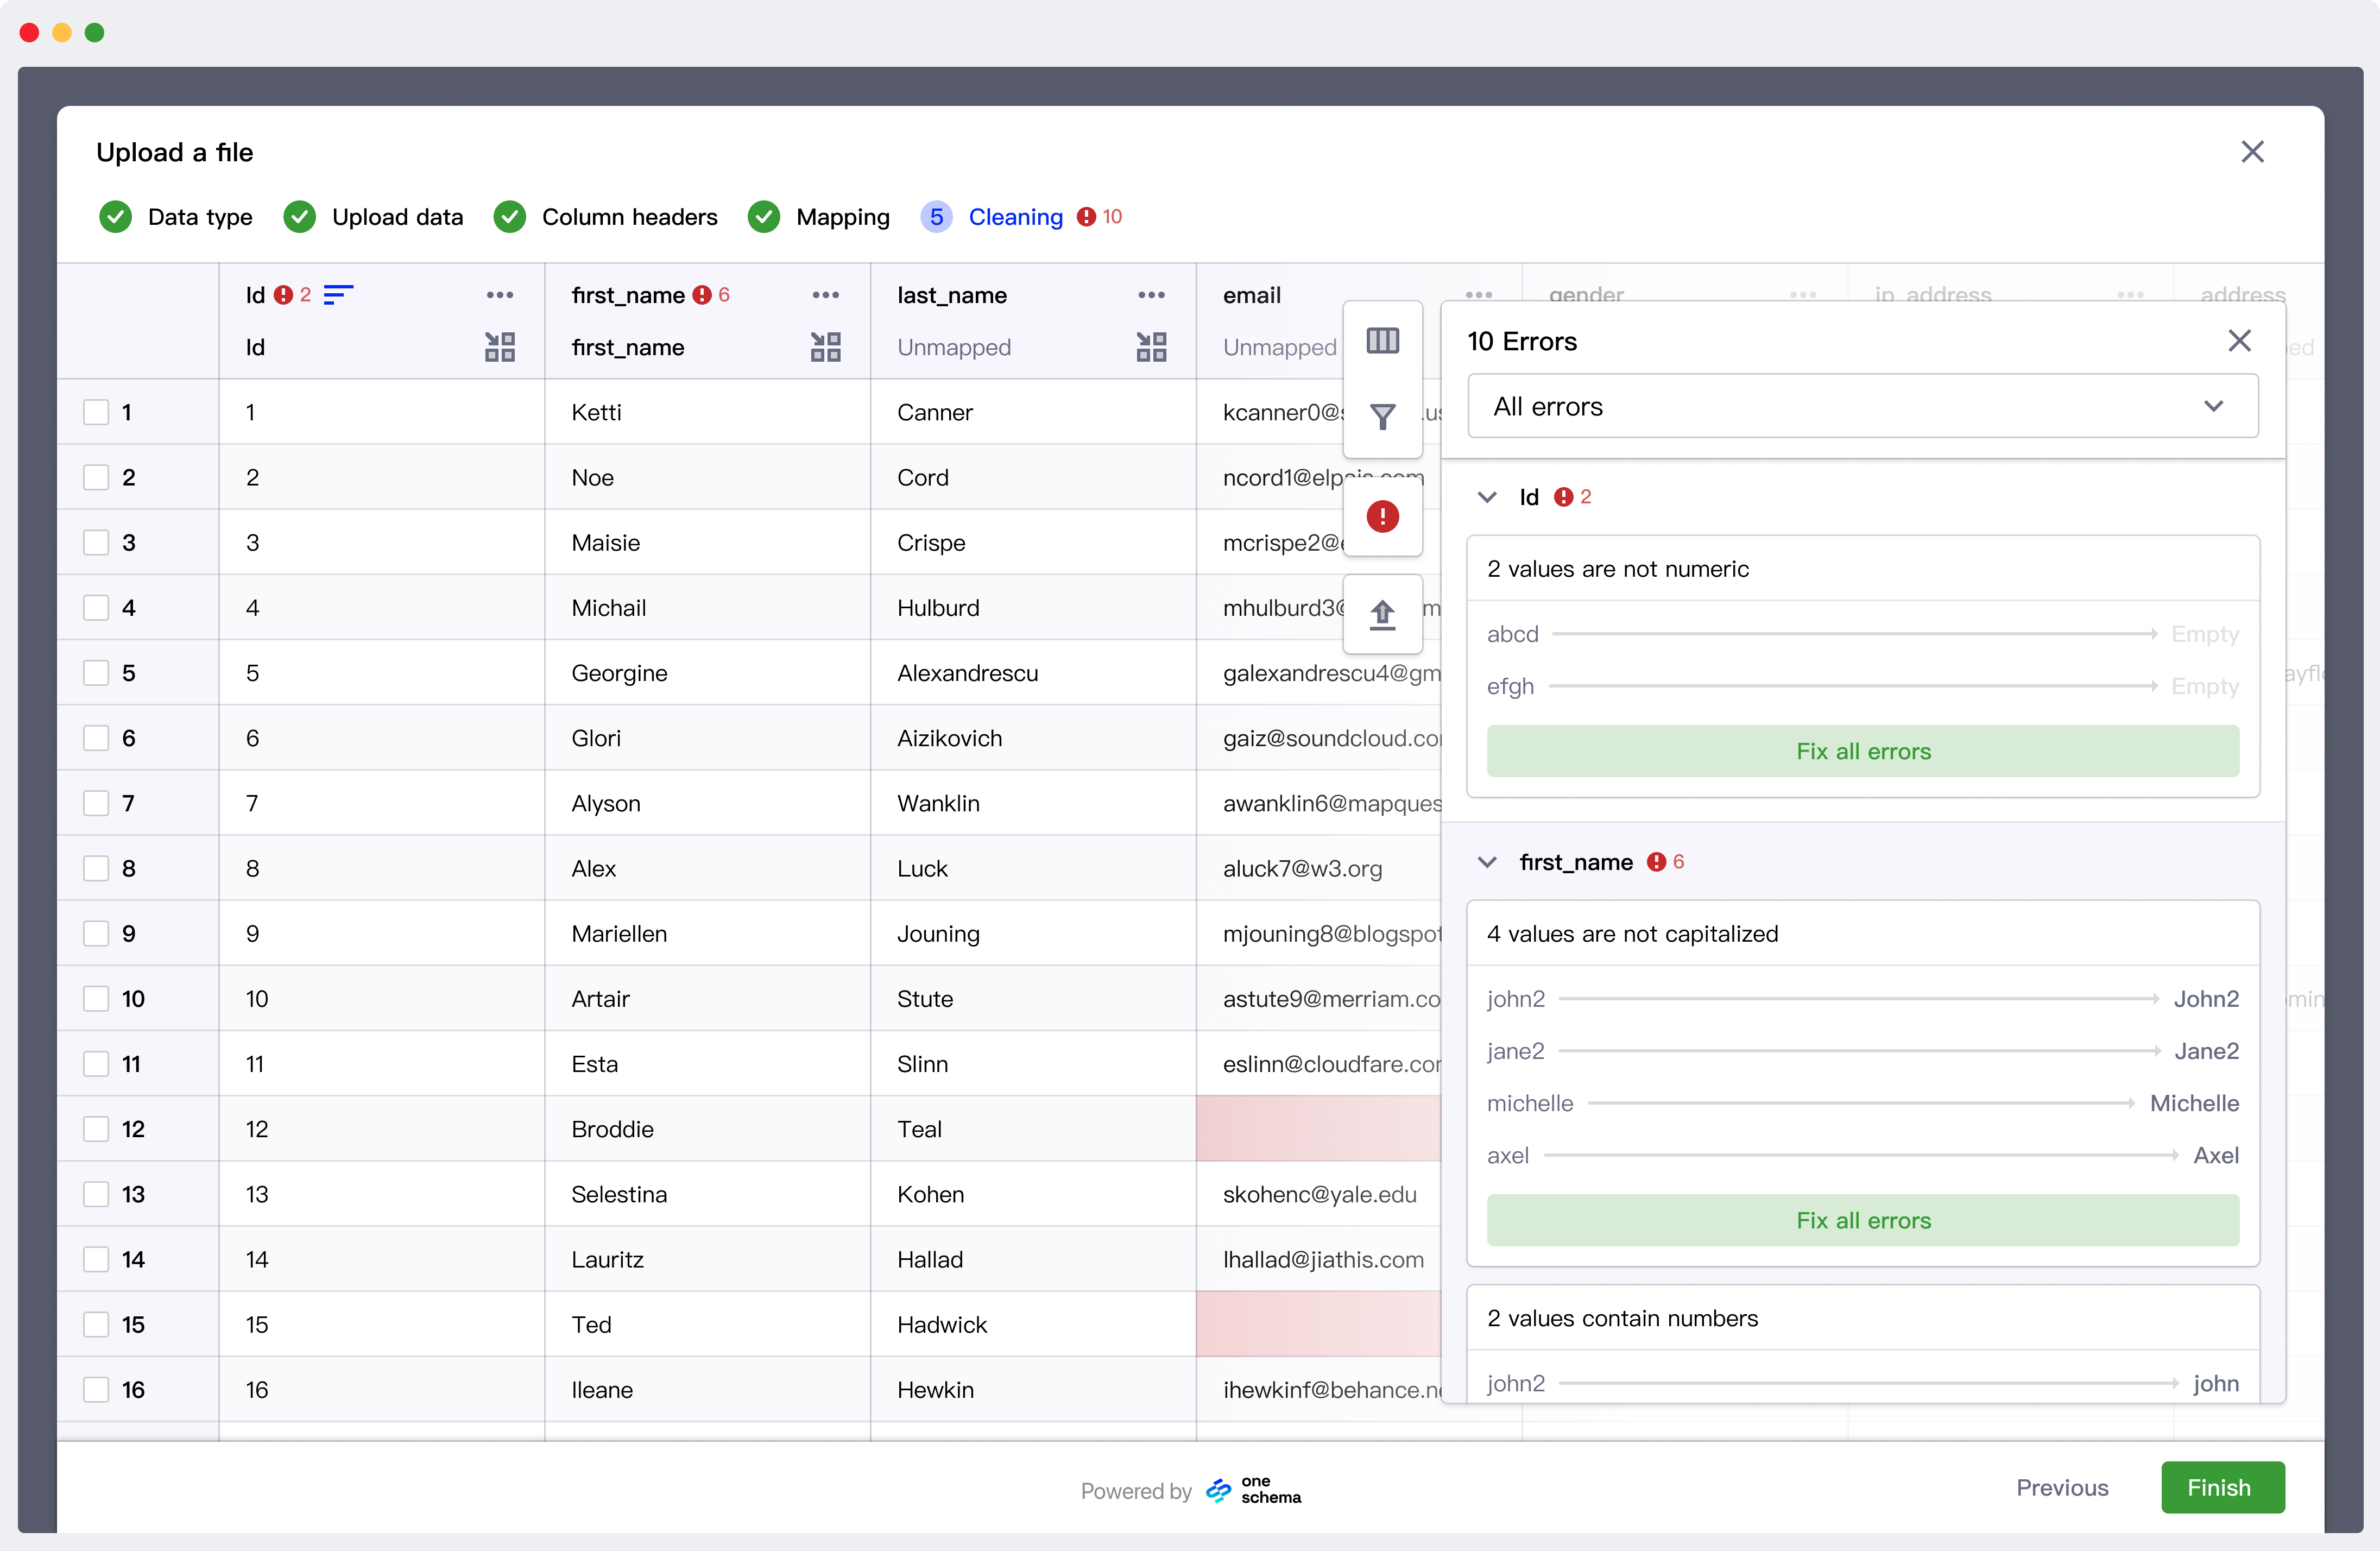The width and height of the screenshot is (2380, 1551).
Task: Collapse the Id errors section
Action: tap(1486, 496)
